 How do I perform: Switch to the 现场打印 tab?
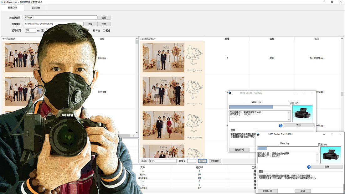[12, 8]
